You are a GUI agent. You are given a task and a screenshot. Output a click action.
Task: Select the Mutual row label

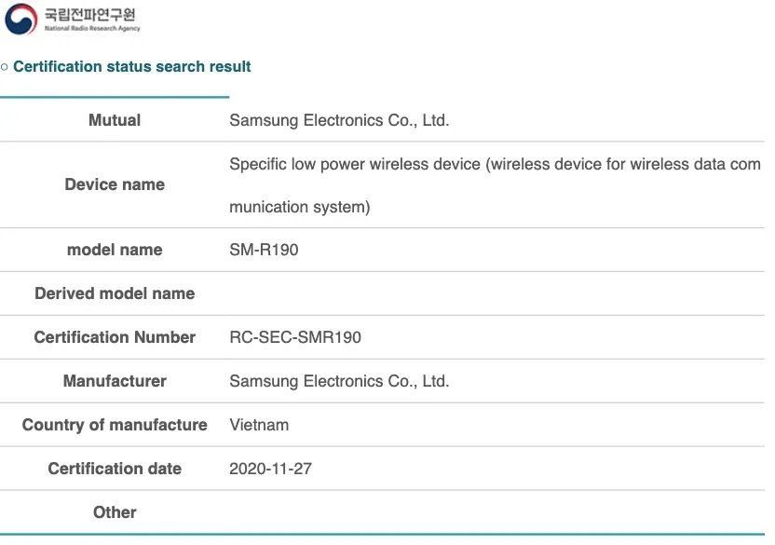[x=115, y=120]
